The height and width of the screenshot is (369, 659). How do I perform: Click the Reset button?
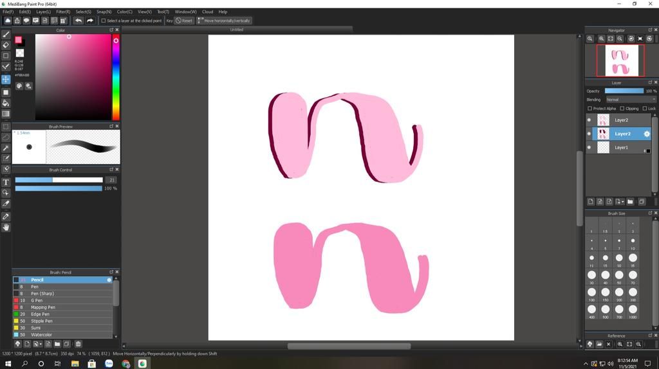click(184, 21)
